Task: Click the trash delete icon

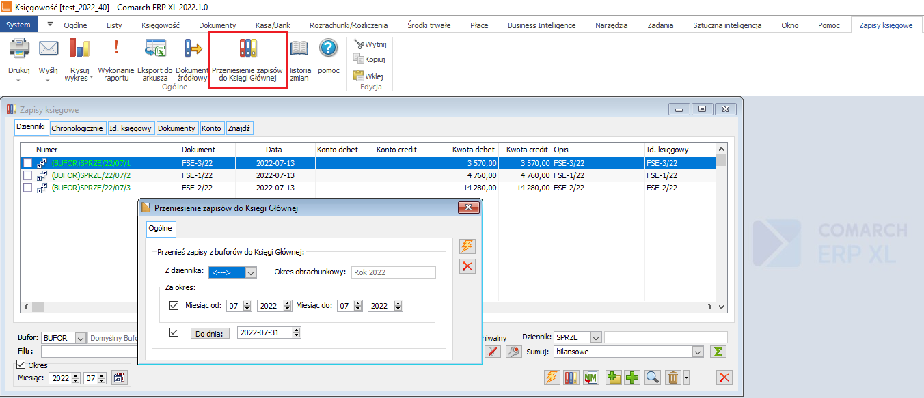Action: coord(673,377)
